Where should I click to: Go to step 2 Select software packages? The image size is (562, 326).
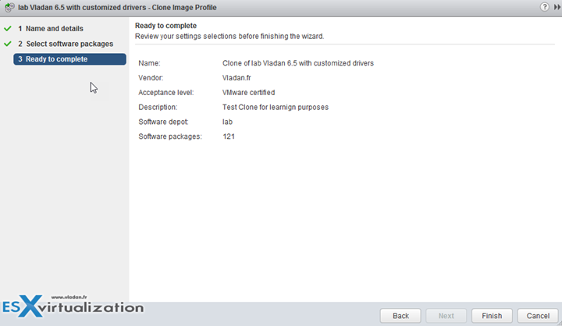click(66, 44)
